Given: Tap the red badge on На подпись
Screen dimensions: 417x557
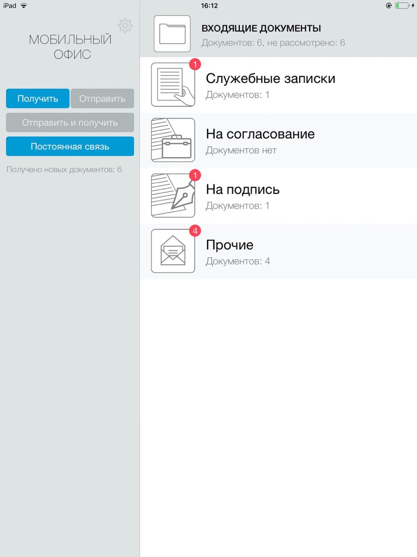Looking at the screenshot, I should [x=195, y=175].
